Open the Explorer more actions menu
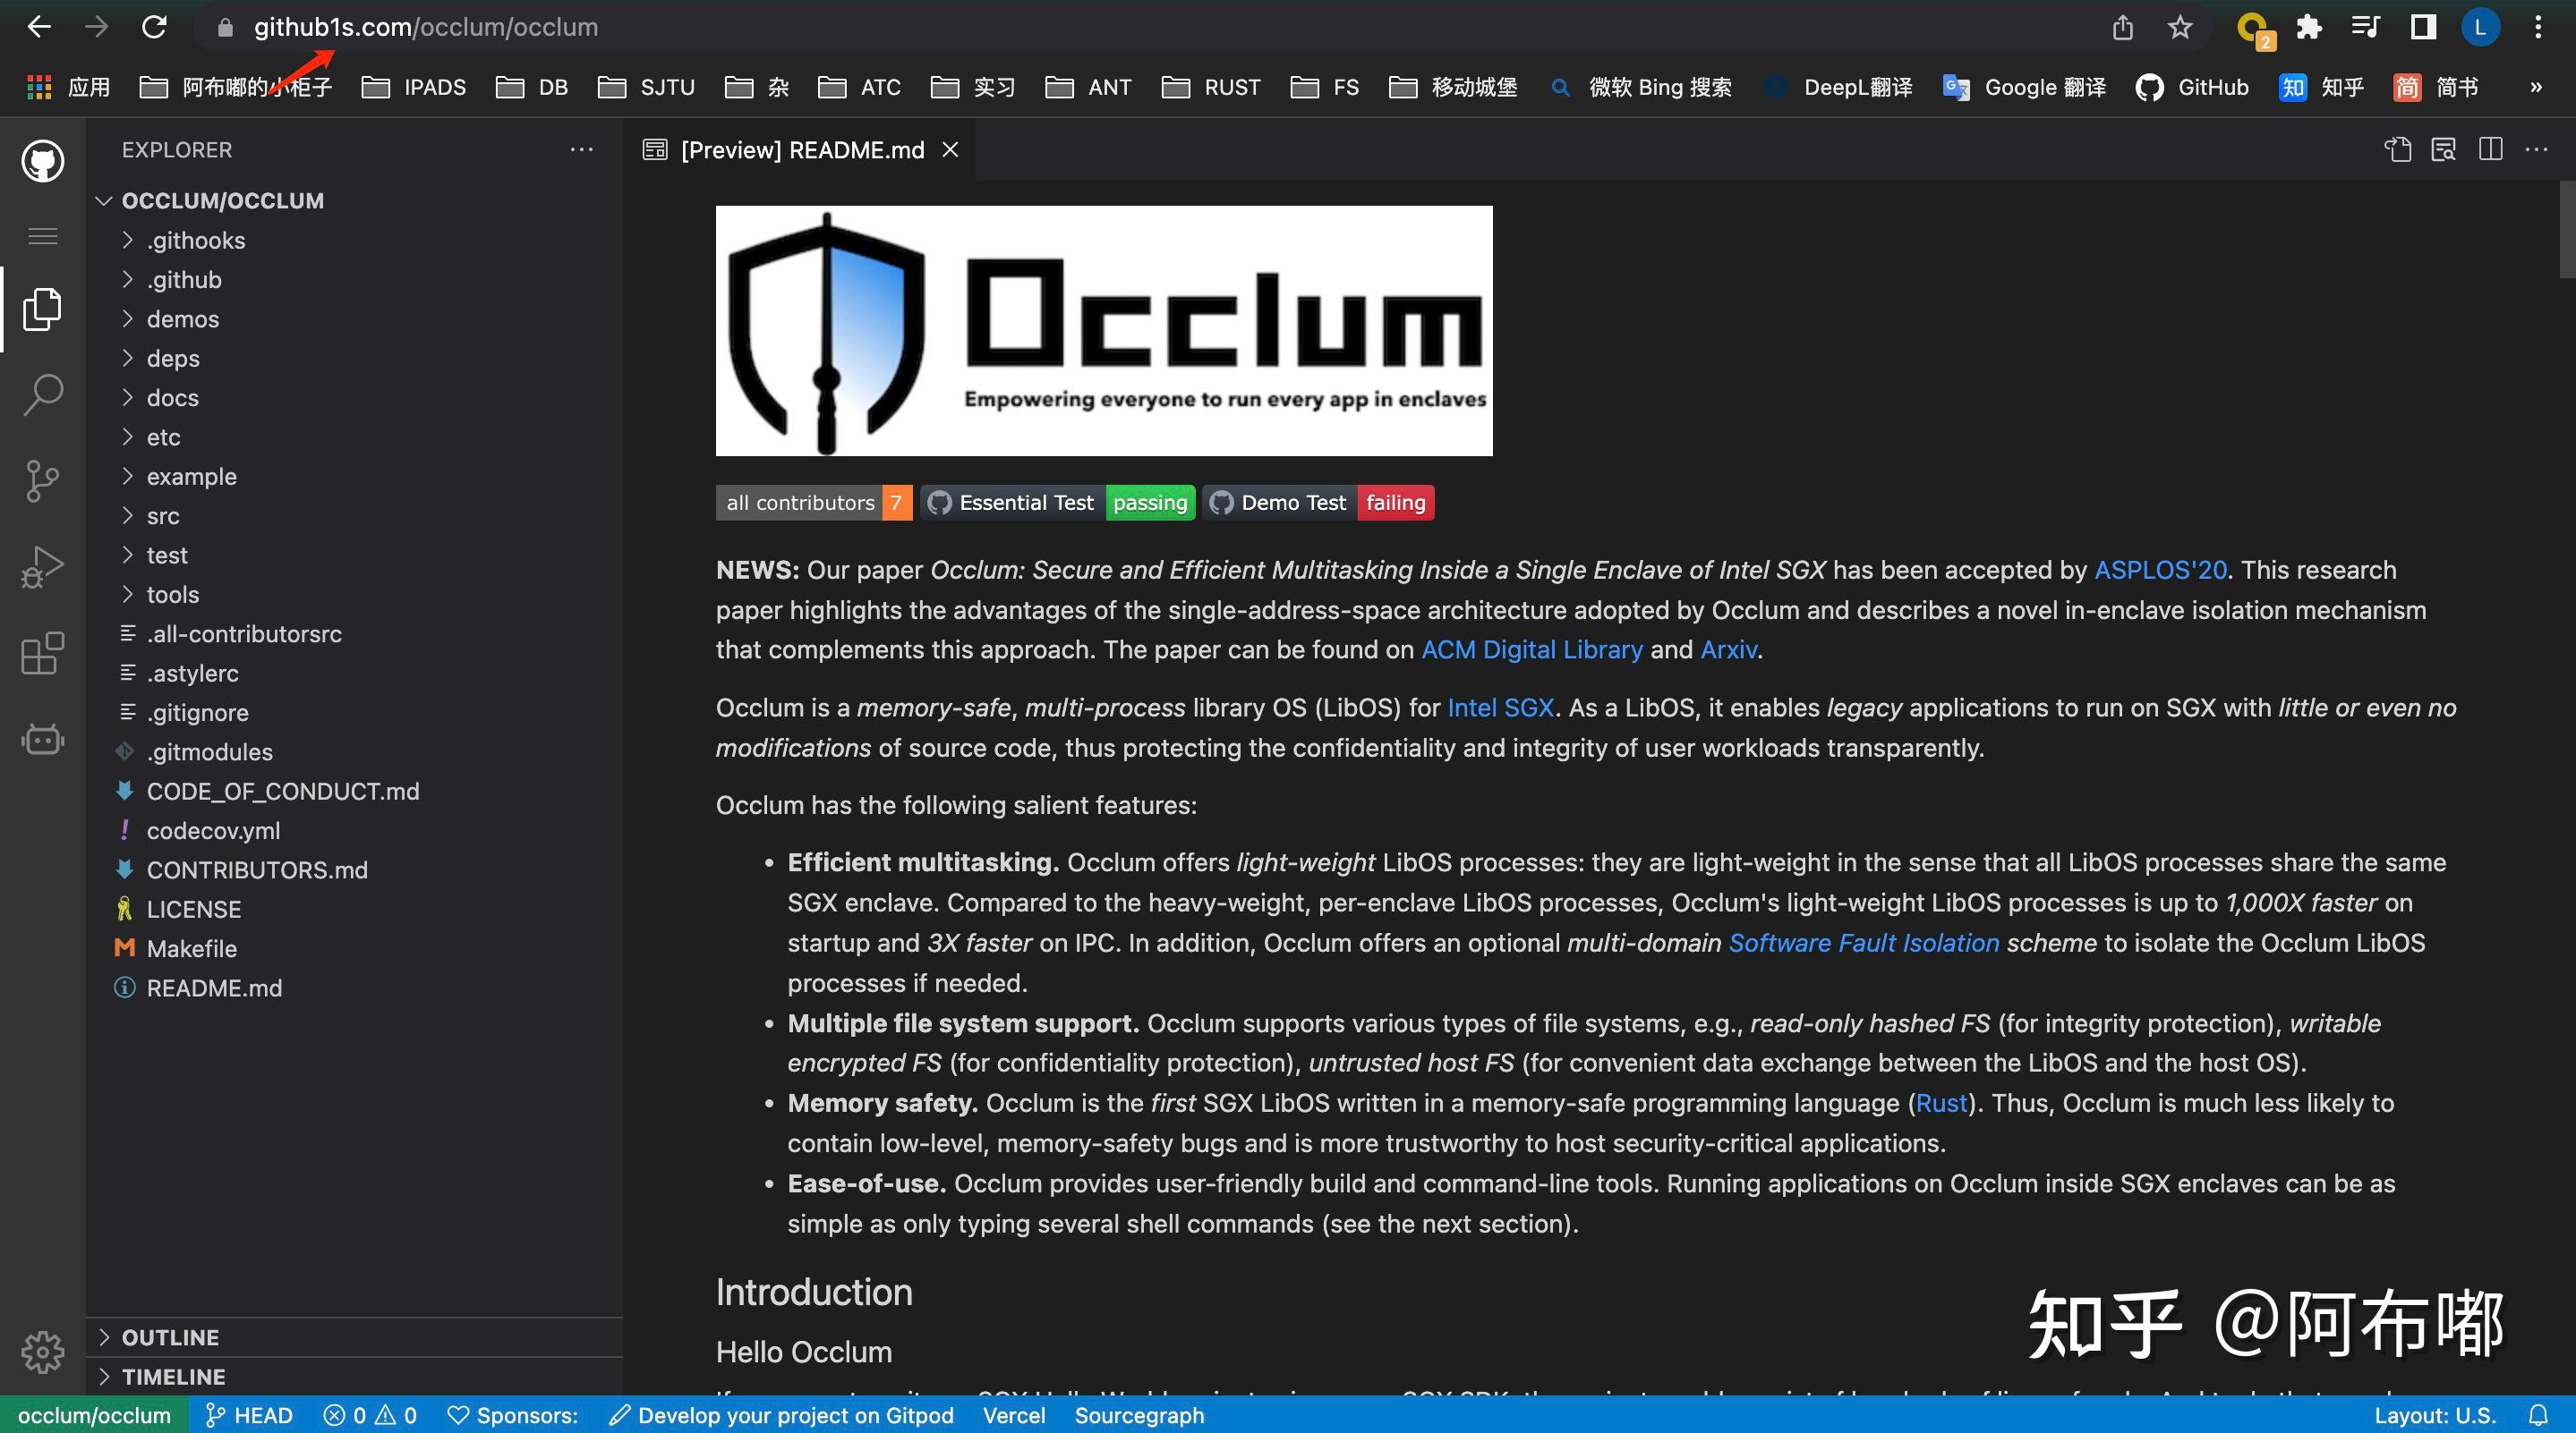The image size is (2576, 1433). [x=581, y=150]
